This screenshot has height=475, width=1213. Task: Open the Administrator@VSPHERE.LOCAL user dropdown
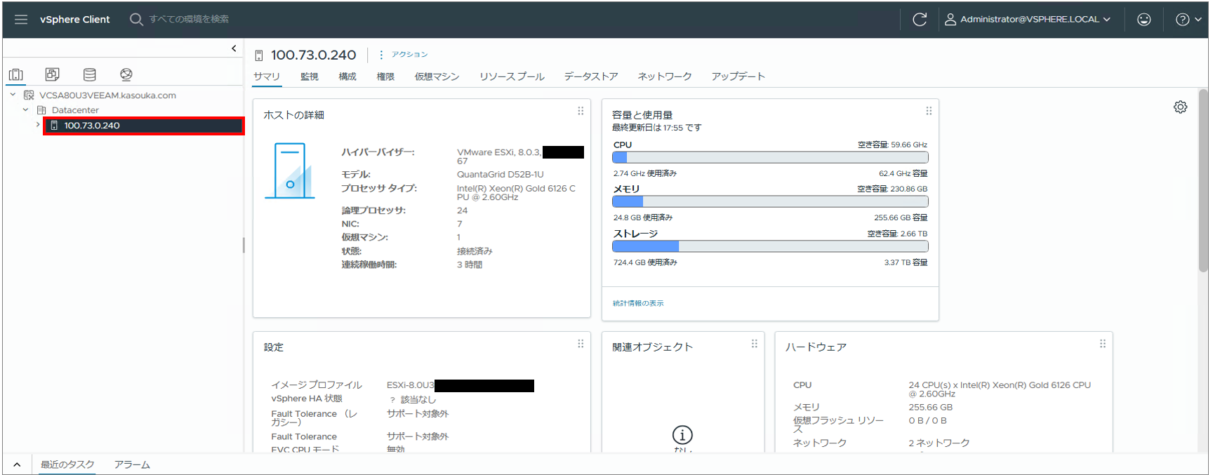pos(1028,20)
